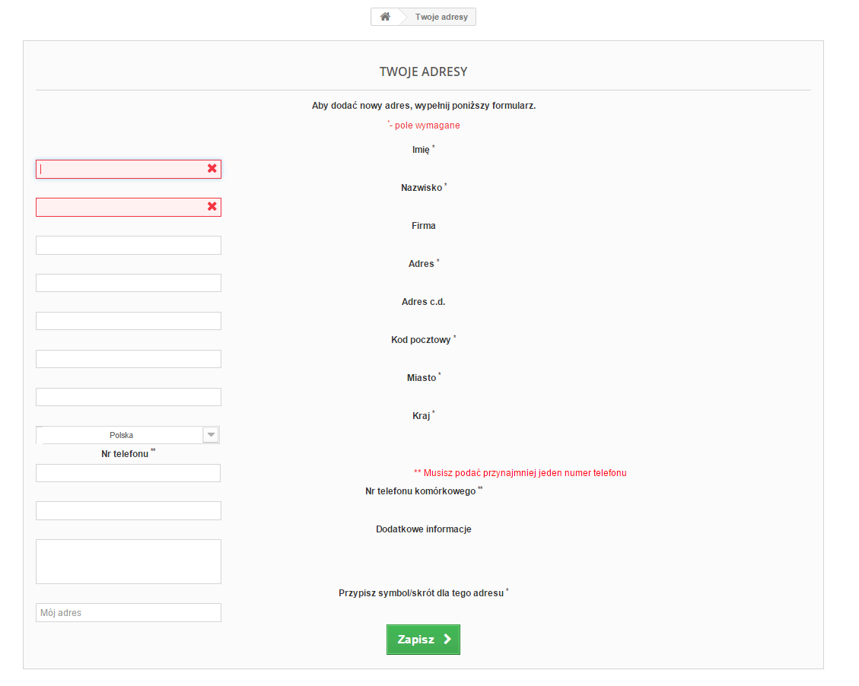Focus the Miasto input field
The image size is (859, 686).
pyautogui.click(x=129, y=397)
